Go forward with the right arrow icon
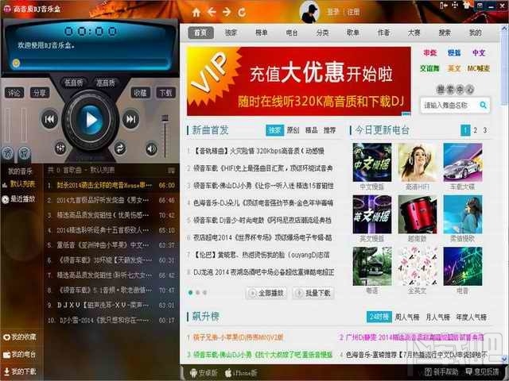Screen dimensions: 509x381 [227, 13]
